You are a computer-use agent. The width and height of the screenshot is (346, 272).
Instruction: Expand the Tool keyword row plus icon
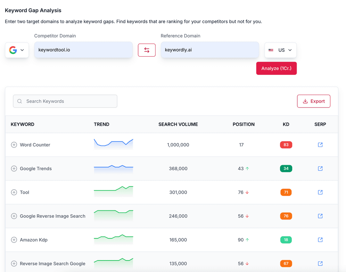(14, 192)
